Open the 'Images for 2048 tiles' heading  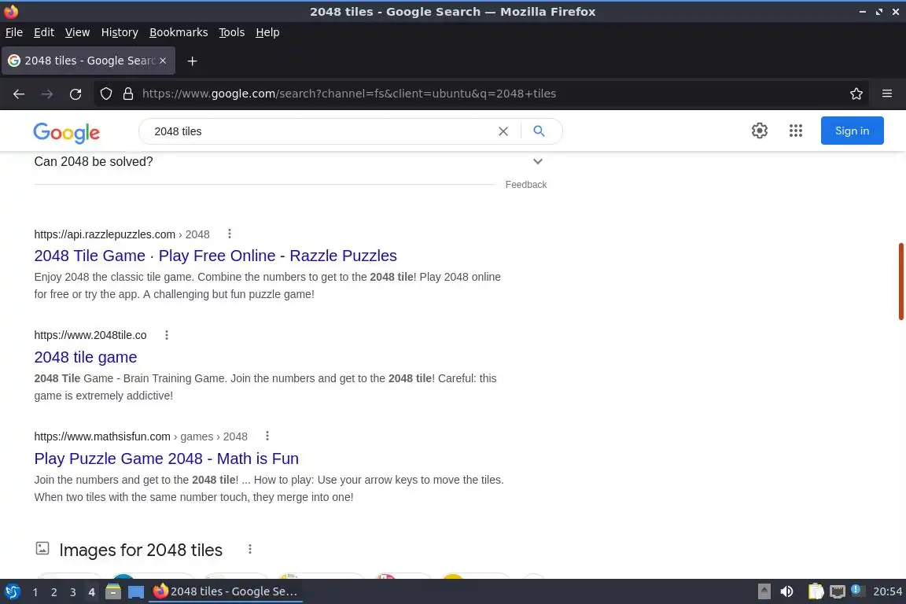click(x=141, y=550)
